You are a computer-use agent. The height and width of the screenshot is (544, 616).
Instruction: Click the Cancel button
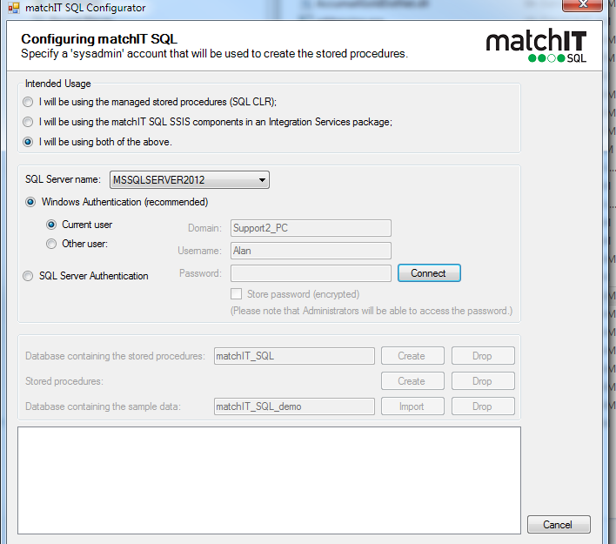pyautogui.click(x=559, y=525)
